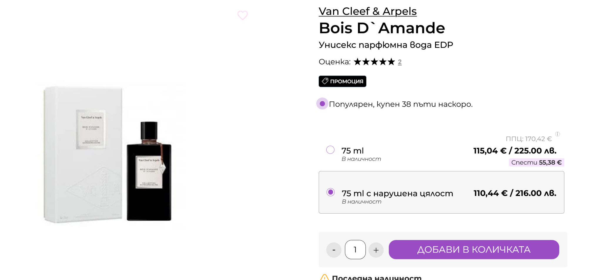Click the Bois D`Amande product title
Screen dimensions: 602x280
(382, 28)
